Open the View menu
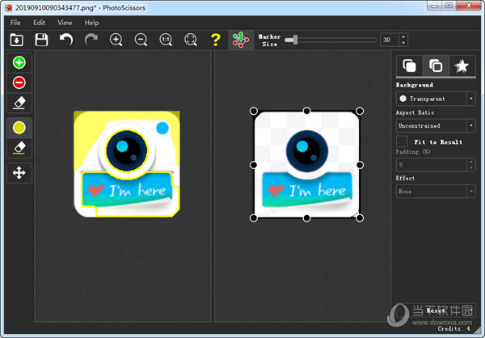This screenshot has width=485, height=338. coord(65,23)
